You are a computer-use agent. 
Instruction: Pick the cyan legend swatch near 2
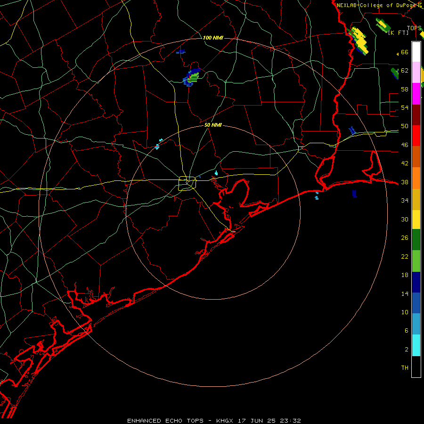pos(416,345)
